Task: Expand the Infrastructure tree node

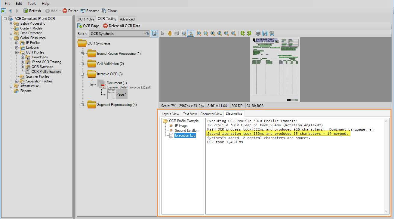Action: point(11,86)
